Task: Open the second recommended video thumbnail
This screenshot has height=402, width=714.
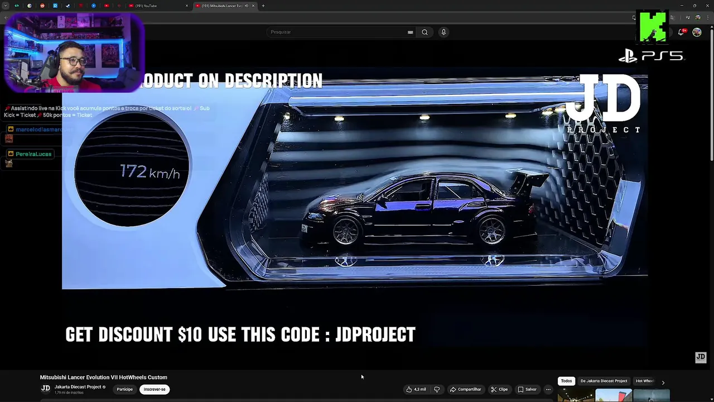Action: (614, 395)
